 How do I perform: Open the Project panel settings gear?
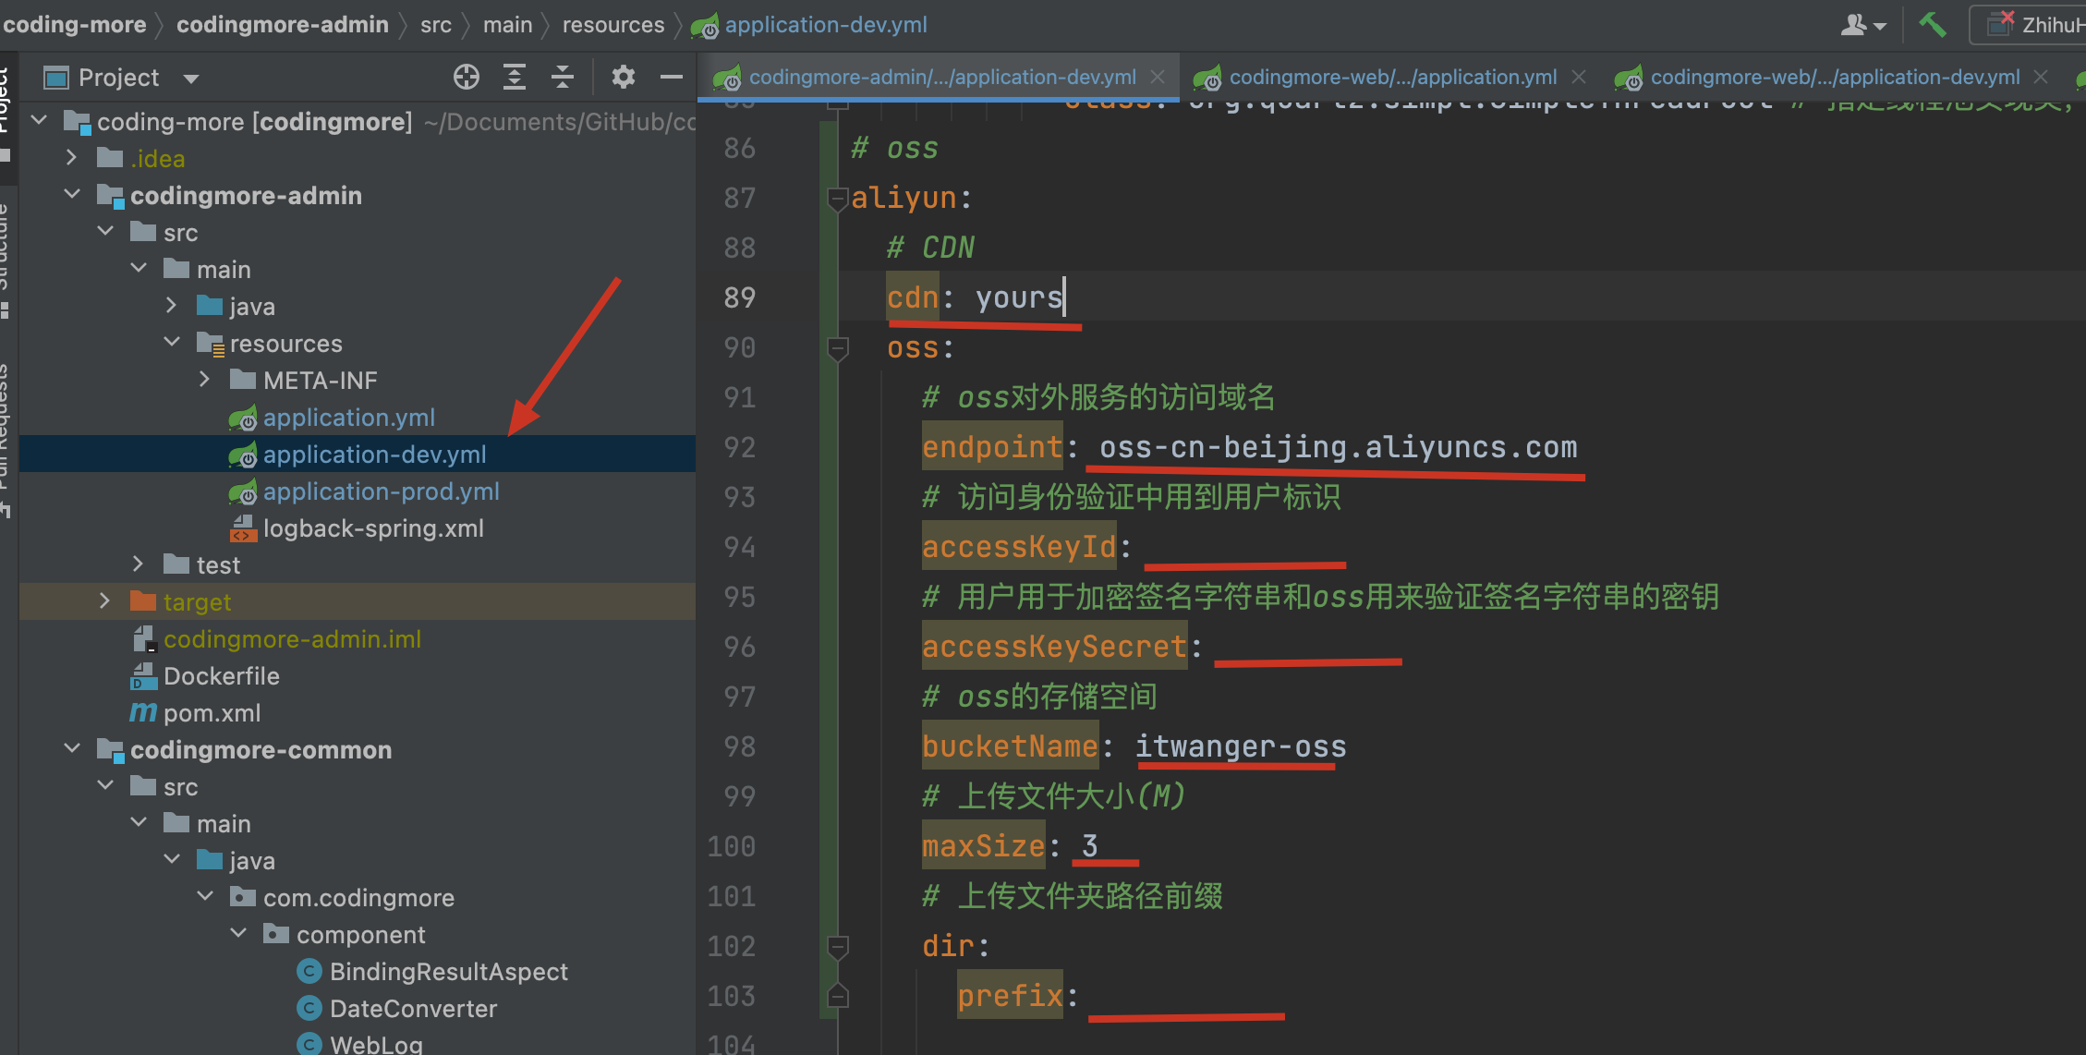pos(624,78)
